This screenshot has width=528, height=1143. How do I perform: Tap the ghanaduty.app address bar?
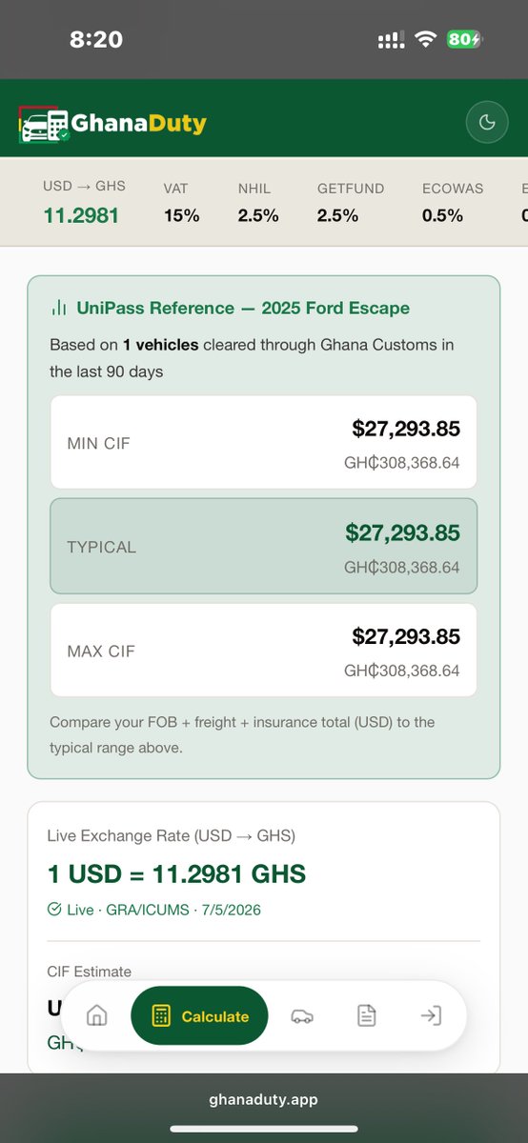(x=264, y=1099)
